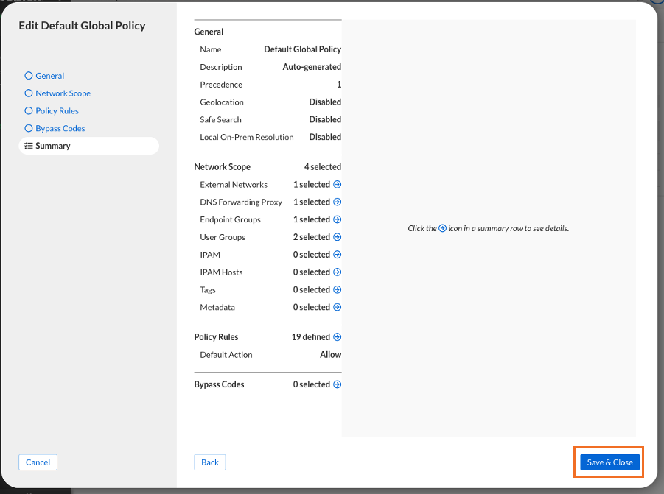Select the Summary step in sidebar
This screenshot has height=494, width=664.
click(52, 146)
